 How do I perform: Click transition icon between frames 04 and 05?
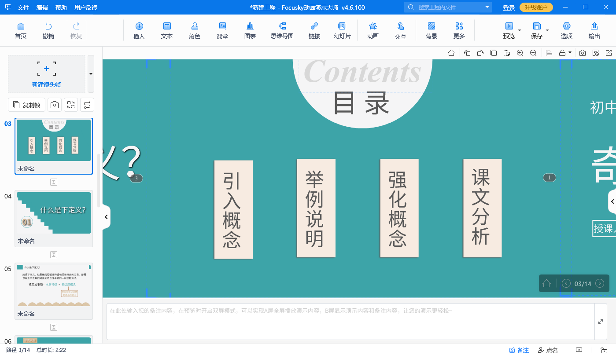[54, 255]
